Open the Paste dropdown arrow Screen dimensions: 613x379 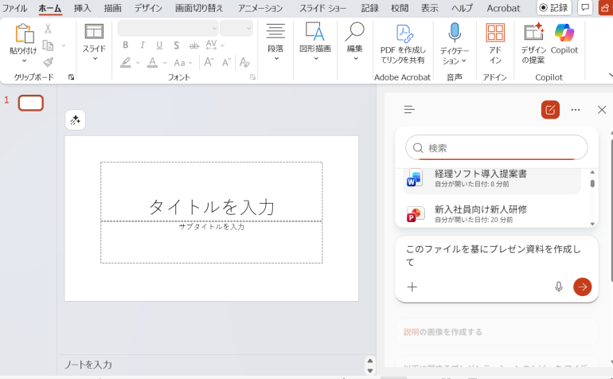(x=24, y=61)
